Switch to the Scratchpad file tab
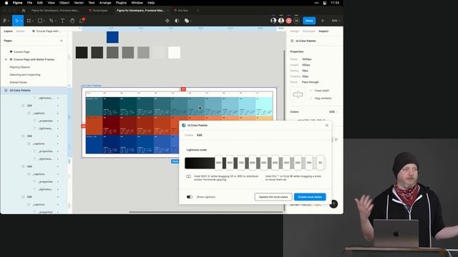Image resolution: width=458 pixels, height=257 pixels. 99,11
